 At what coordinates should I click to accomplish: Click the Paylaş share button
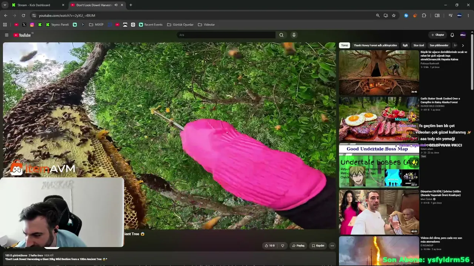(298, 246)
